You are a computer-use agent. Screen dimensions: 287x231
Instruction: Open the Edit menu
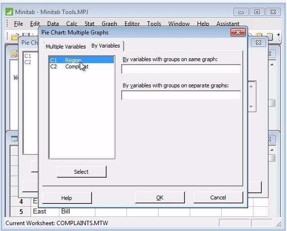[x=35, y=24]
